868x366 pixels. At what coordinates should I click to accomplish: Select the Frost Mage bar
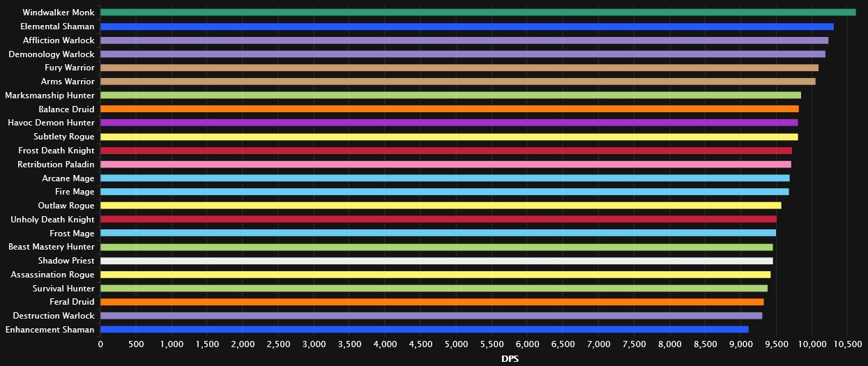[438, 233]
